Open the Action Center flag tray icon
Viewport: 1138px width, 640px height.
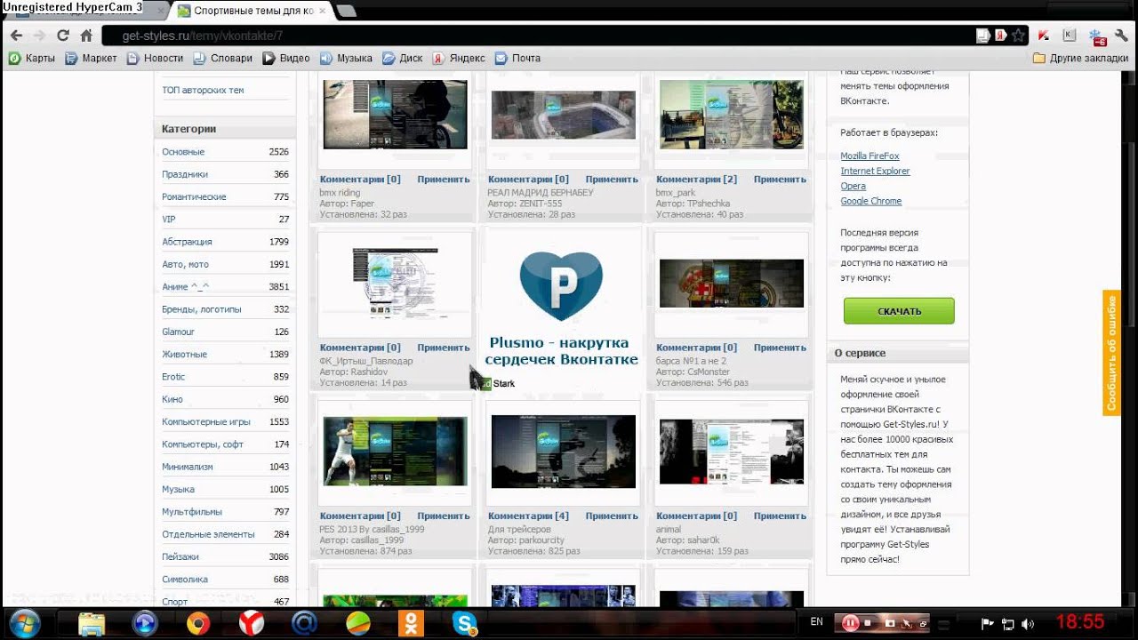[987, 623]
